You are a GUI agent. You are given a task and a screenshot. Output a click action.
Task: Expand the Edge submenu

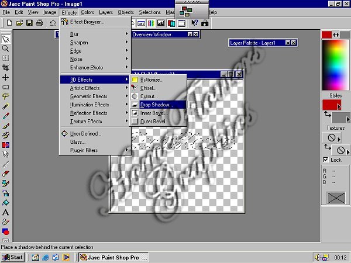pyautogui.click(x=95, y=51)
